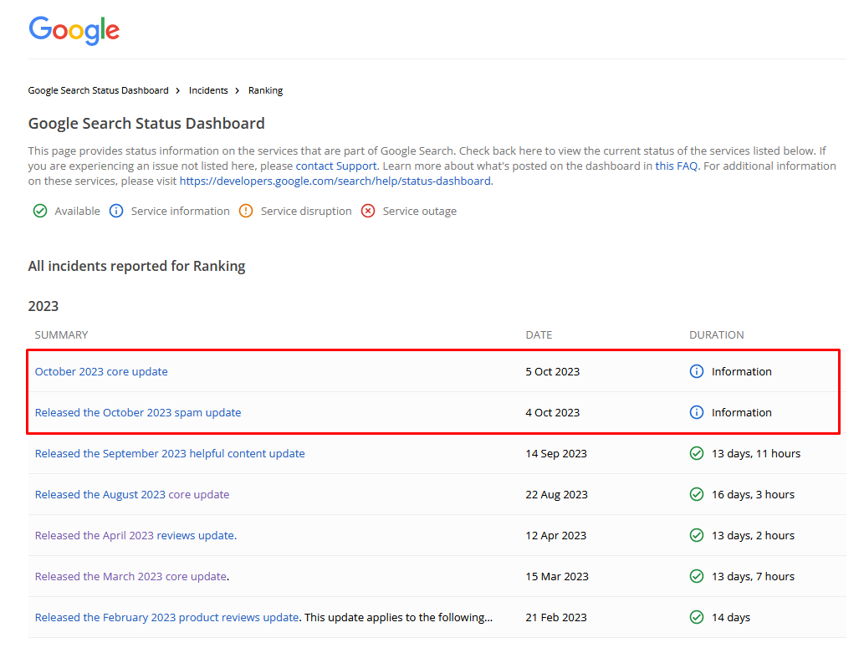Select the Ranking breadcrumb

[266, 90]
